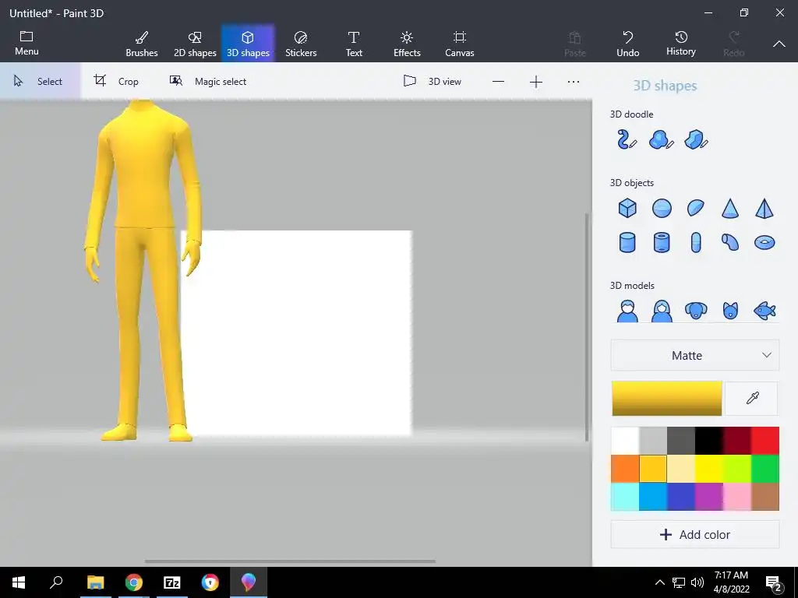Insert a 3D sphere object
Viewport: 798px width, 598px height.
(x=662, y=208)
